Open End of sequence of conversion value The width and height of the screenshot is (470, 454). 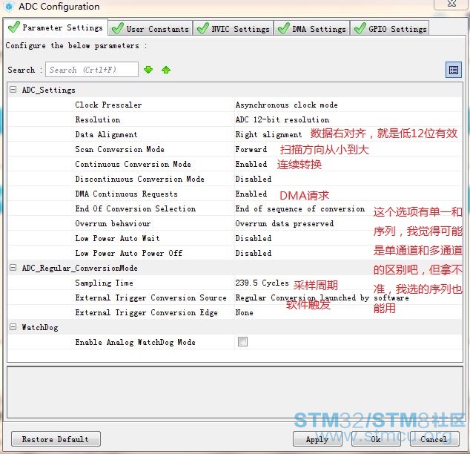click(x=300, y=208)
